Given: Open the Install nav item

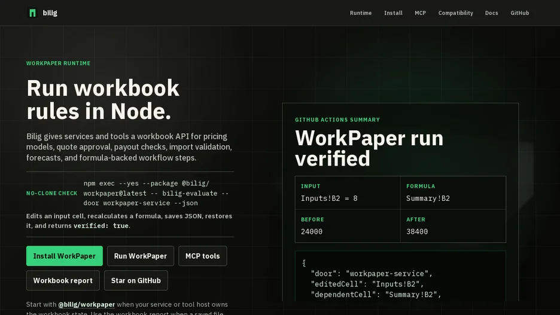Looking at the screenshot, I should (x=393, y=13).
